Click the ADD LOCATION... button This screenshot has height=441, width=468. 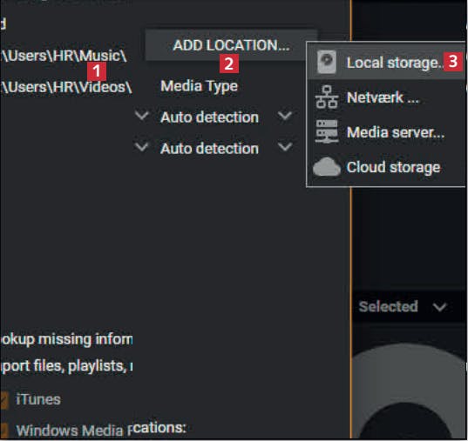pyautogui.click(x=231, y=45)
